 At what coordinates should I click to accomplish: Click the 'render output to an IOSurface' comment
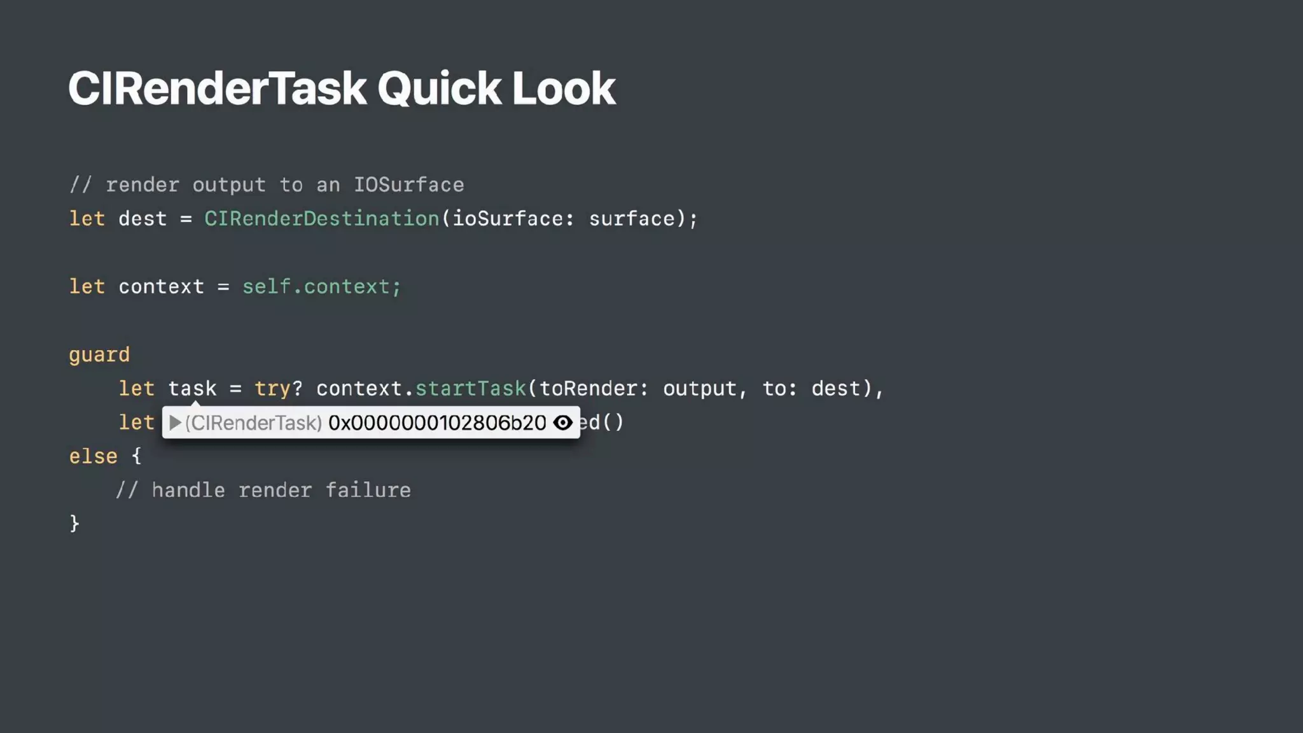267,185
